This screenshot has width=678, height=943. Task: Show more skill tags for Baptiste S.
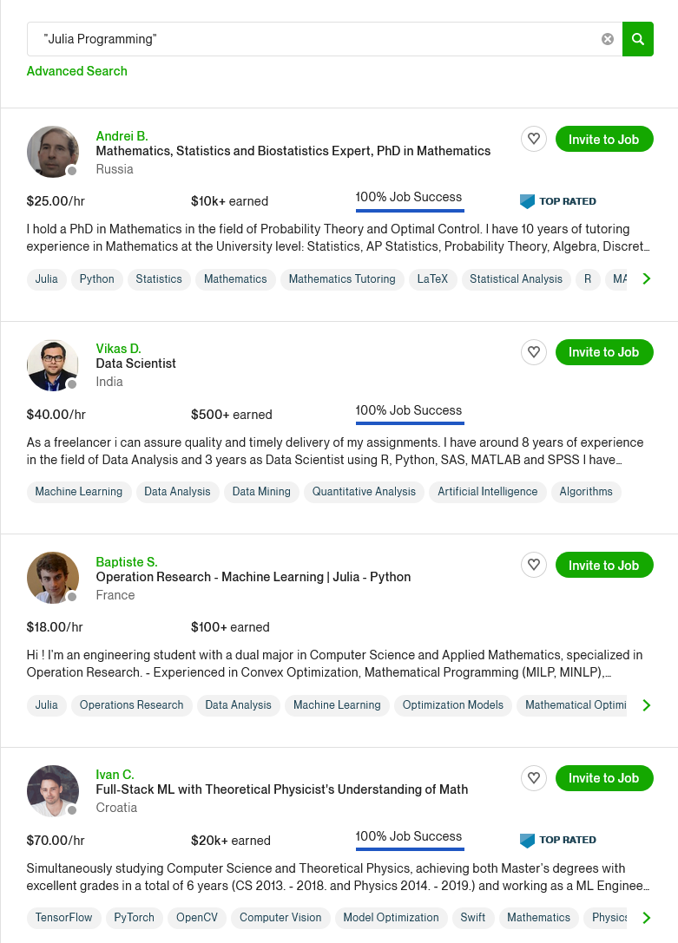[646, 705]
